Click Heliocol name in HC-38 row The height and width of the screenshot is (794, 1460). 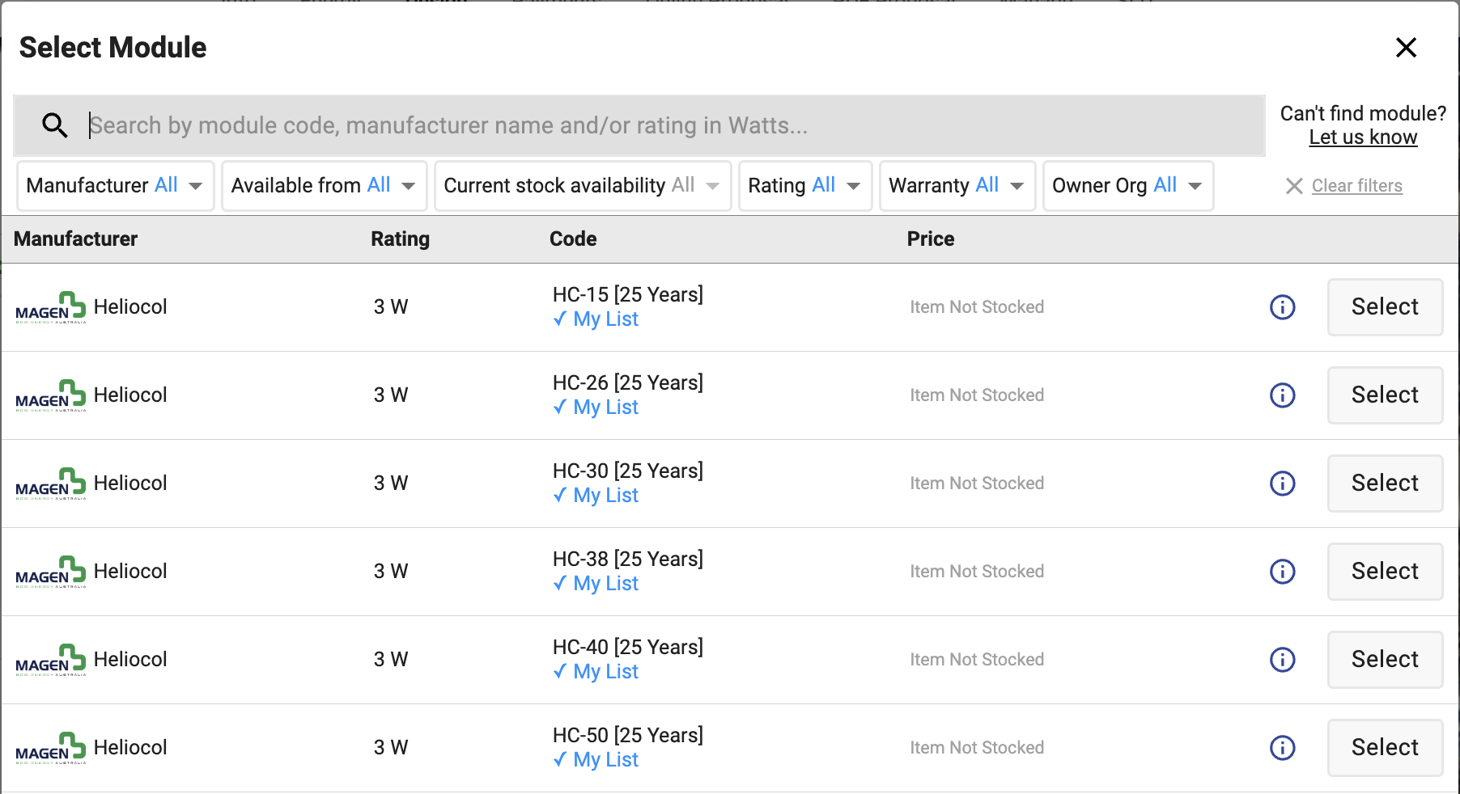tap(130, 572)
